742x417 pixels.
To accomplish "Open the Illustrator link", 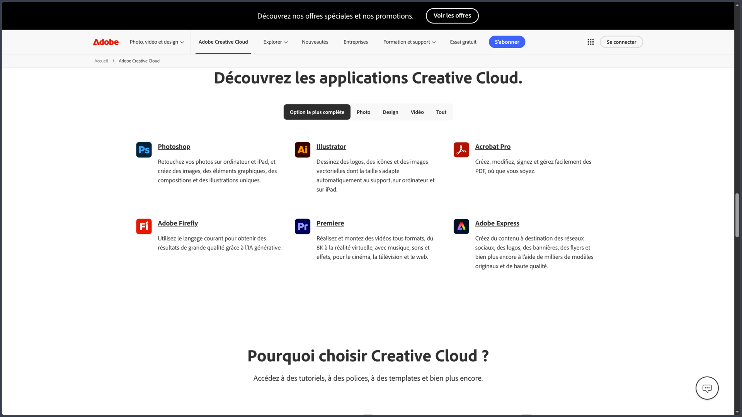I will (x=331, y=147).
